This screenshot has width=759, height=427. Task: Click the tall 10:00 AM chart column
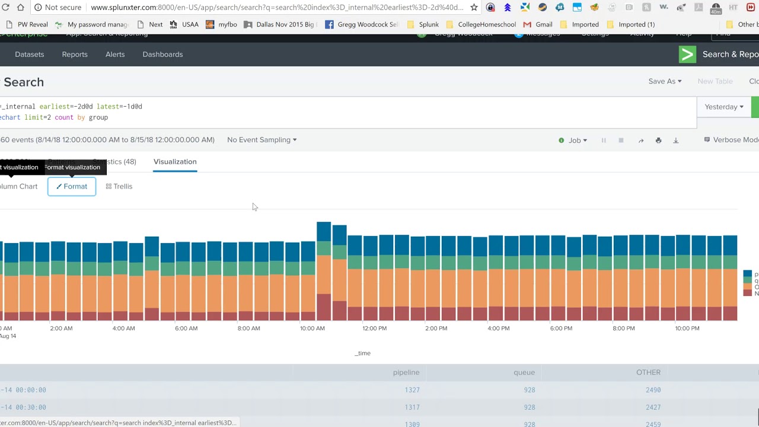click(324, 271)
